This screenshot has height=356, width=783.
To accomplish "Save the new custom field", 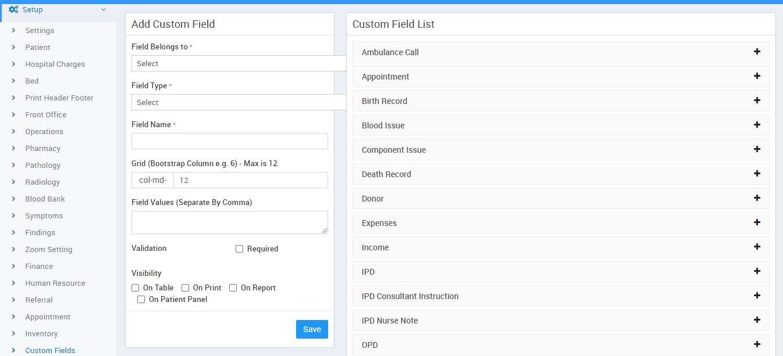I will [312, 329].
